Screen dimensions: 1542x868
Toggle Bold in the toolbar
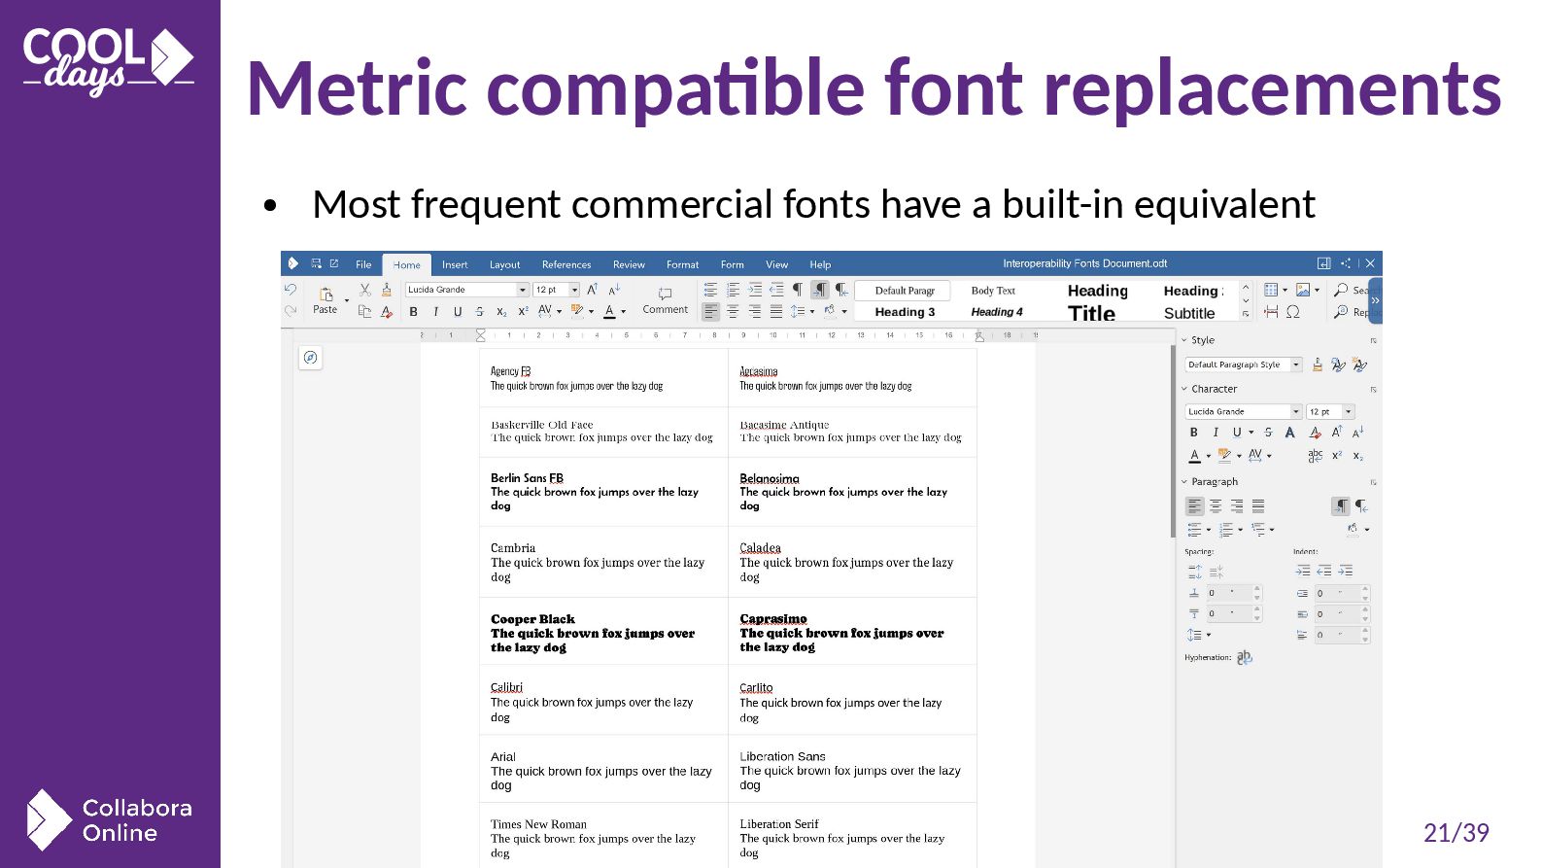pos(414,312)
